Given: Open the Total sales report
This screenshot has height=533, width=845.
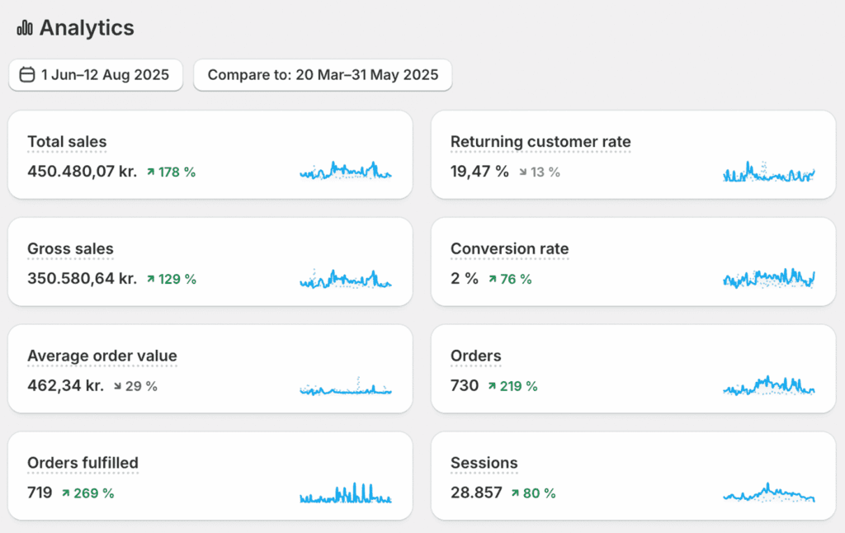Looking at the screenshot, I should [67, 142].
